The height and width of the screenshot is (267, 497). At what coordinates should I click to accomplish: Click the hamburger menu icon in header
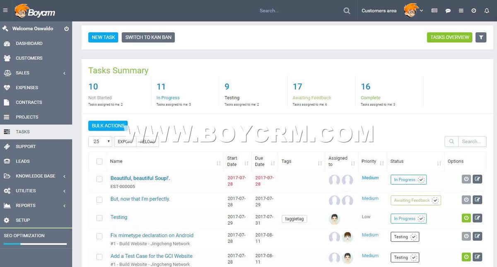point(5,10)
